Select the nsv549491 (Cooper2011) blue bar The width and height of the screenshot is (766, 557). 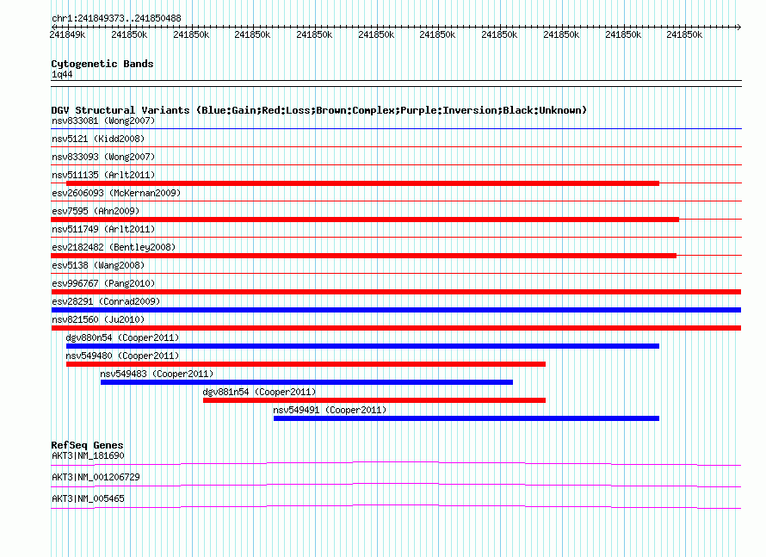466,418
